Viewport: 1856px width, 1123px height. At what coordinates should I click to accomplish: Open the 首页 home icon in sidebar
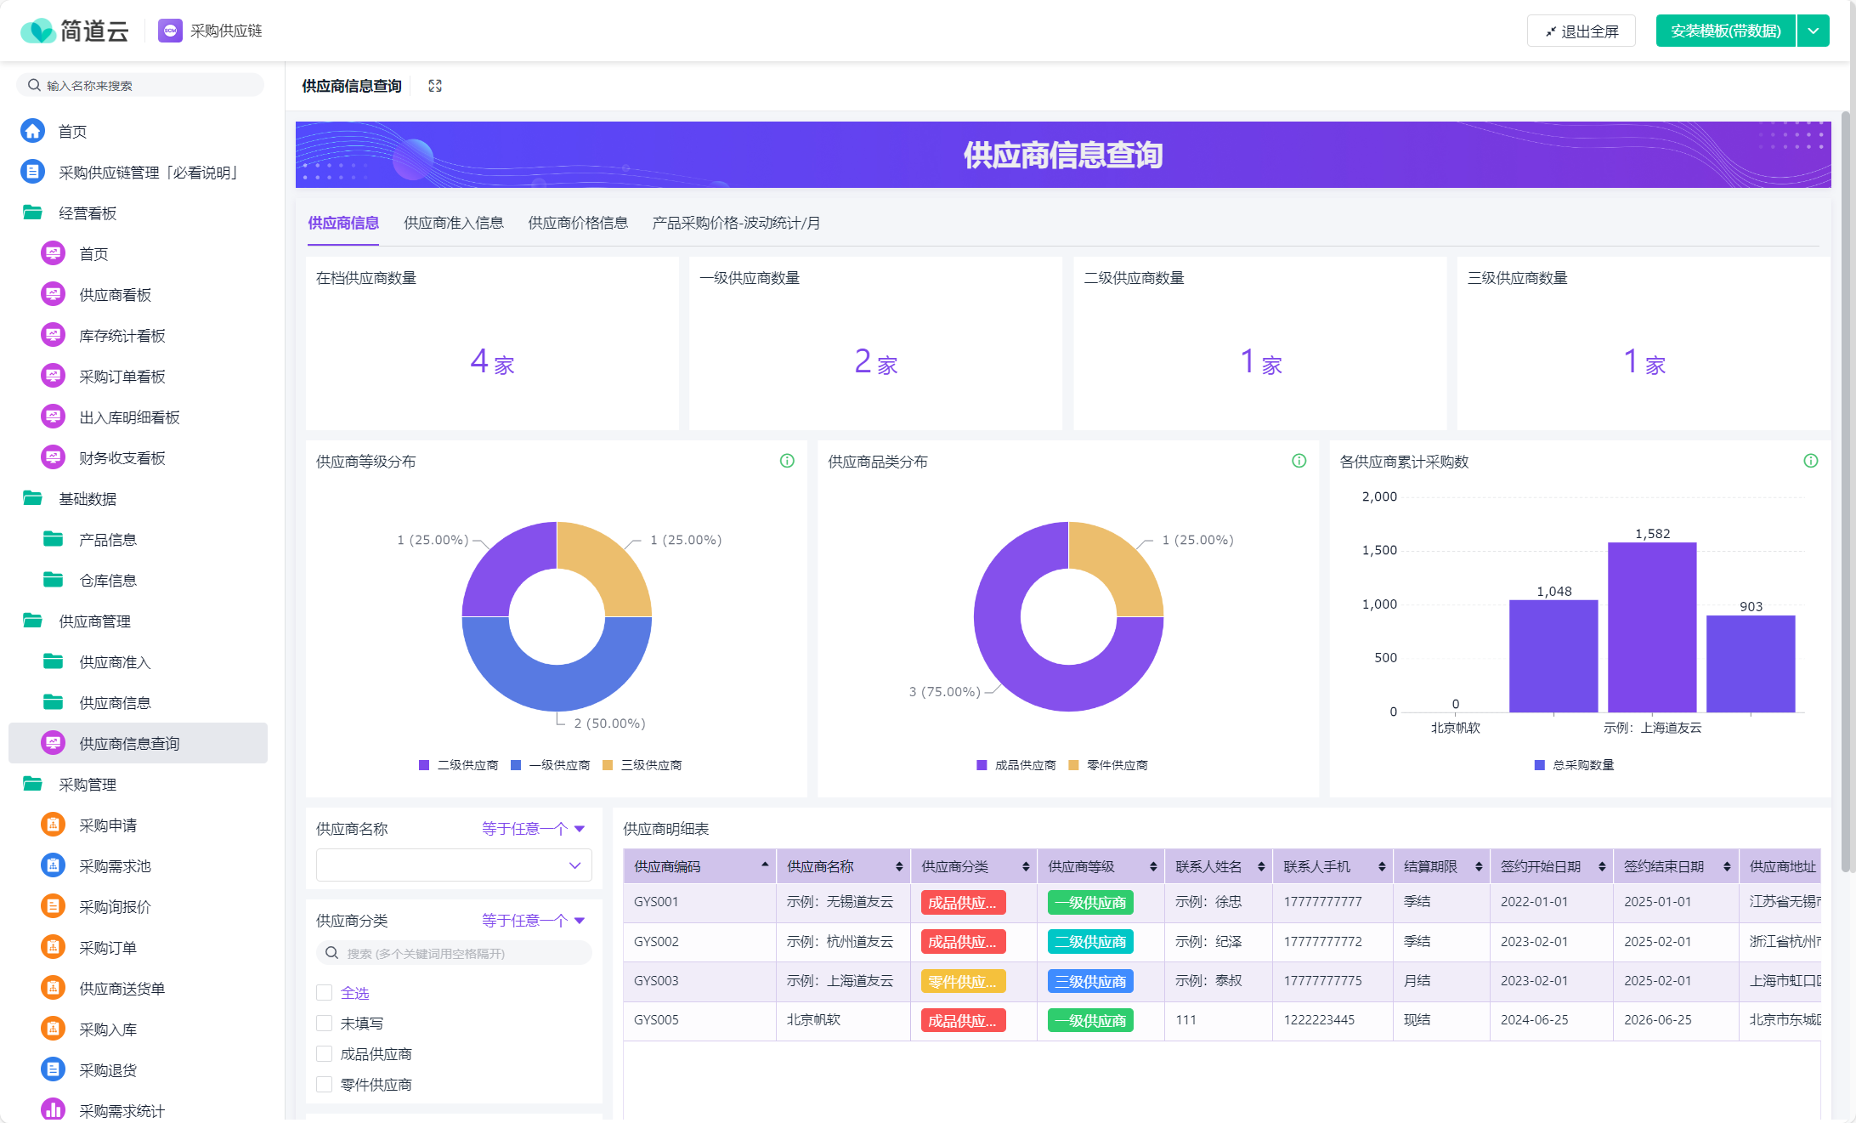click(x=33, y=131)
